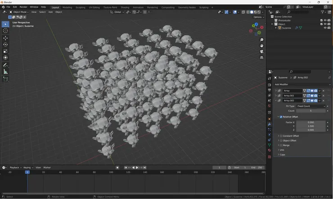Enable the Merge checkbox
The height and width of the screenshot is (199, 333).
click(x=281, y=145)
